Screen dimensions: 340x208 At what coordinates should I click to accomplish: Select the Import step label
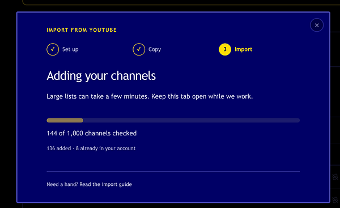pos(243,49)
